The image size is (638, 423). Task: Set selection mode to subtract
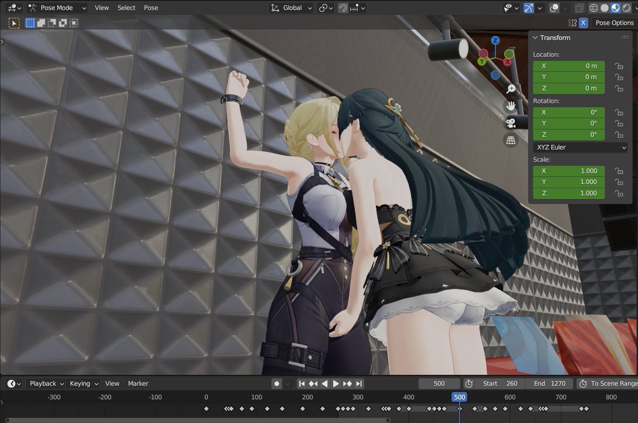(x=52, y=23)
